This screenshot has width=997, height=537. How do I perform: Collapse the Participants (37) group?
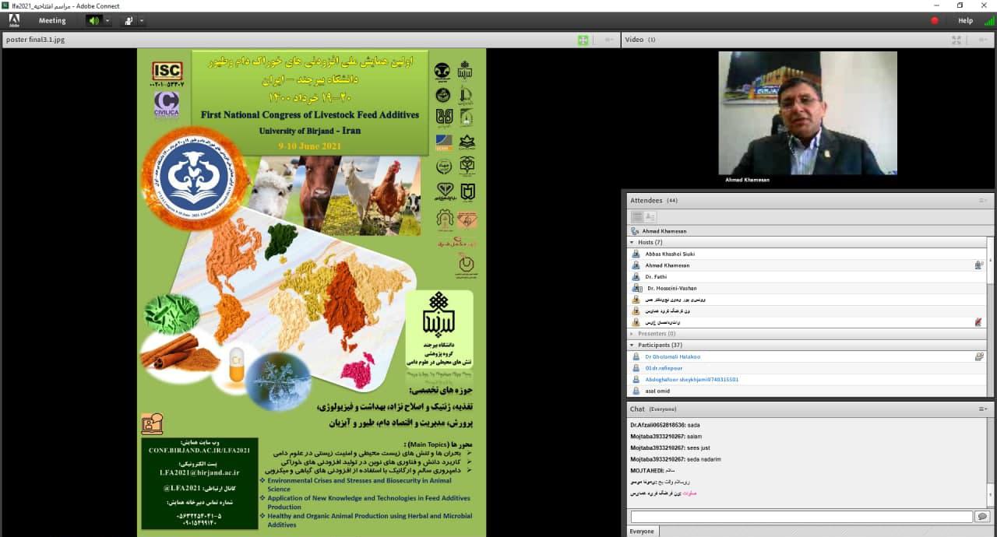(x=632, y=345)
